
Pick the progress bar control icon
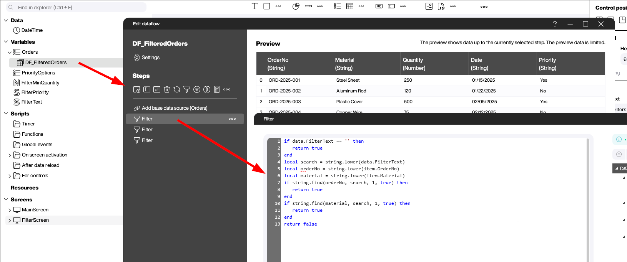(x=308, y=6)
